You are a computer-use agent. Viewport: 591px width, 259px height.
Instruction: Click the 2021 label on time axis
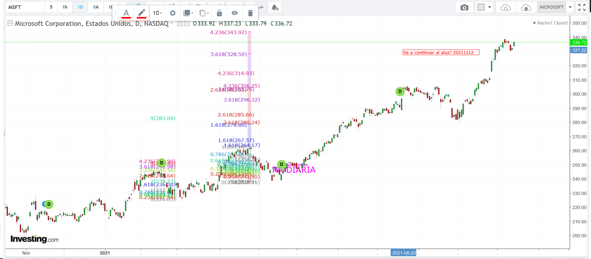pos(105,253)
